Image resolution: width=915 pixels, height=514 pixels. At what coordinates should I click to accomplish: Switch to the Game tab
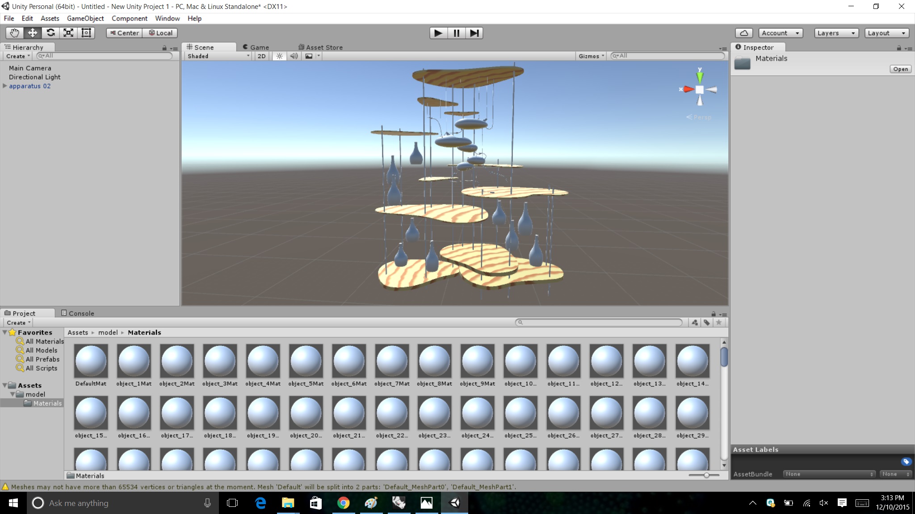click(x=257, y=47)
